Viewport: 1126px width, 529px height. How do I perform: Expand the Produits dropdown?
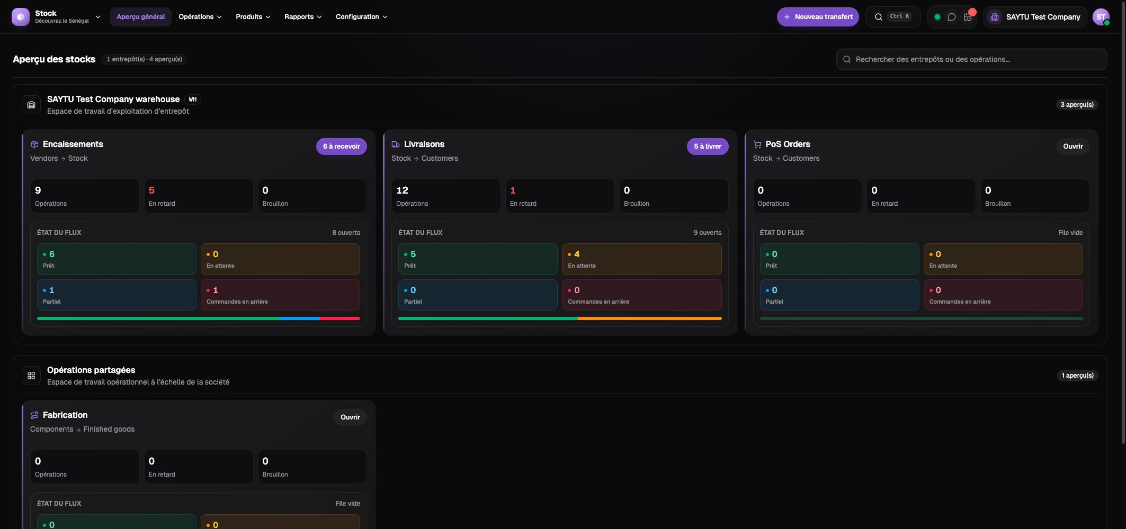click(253, 17)
